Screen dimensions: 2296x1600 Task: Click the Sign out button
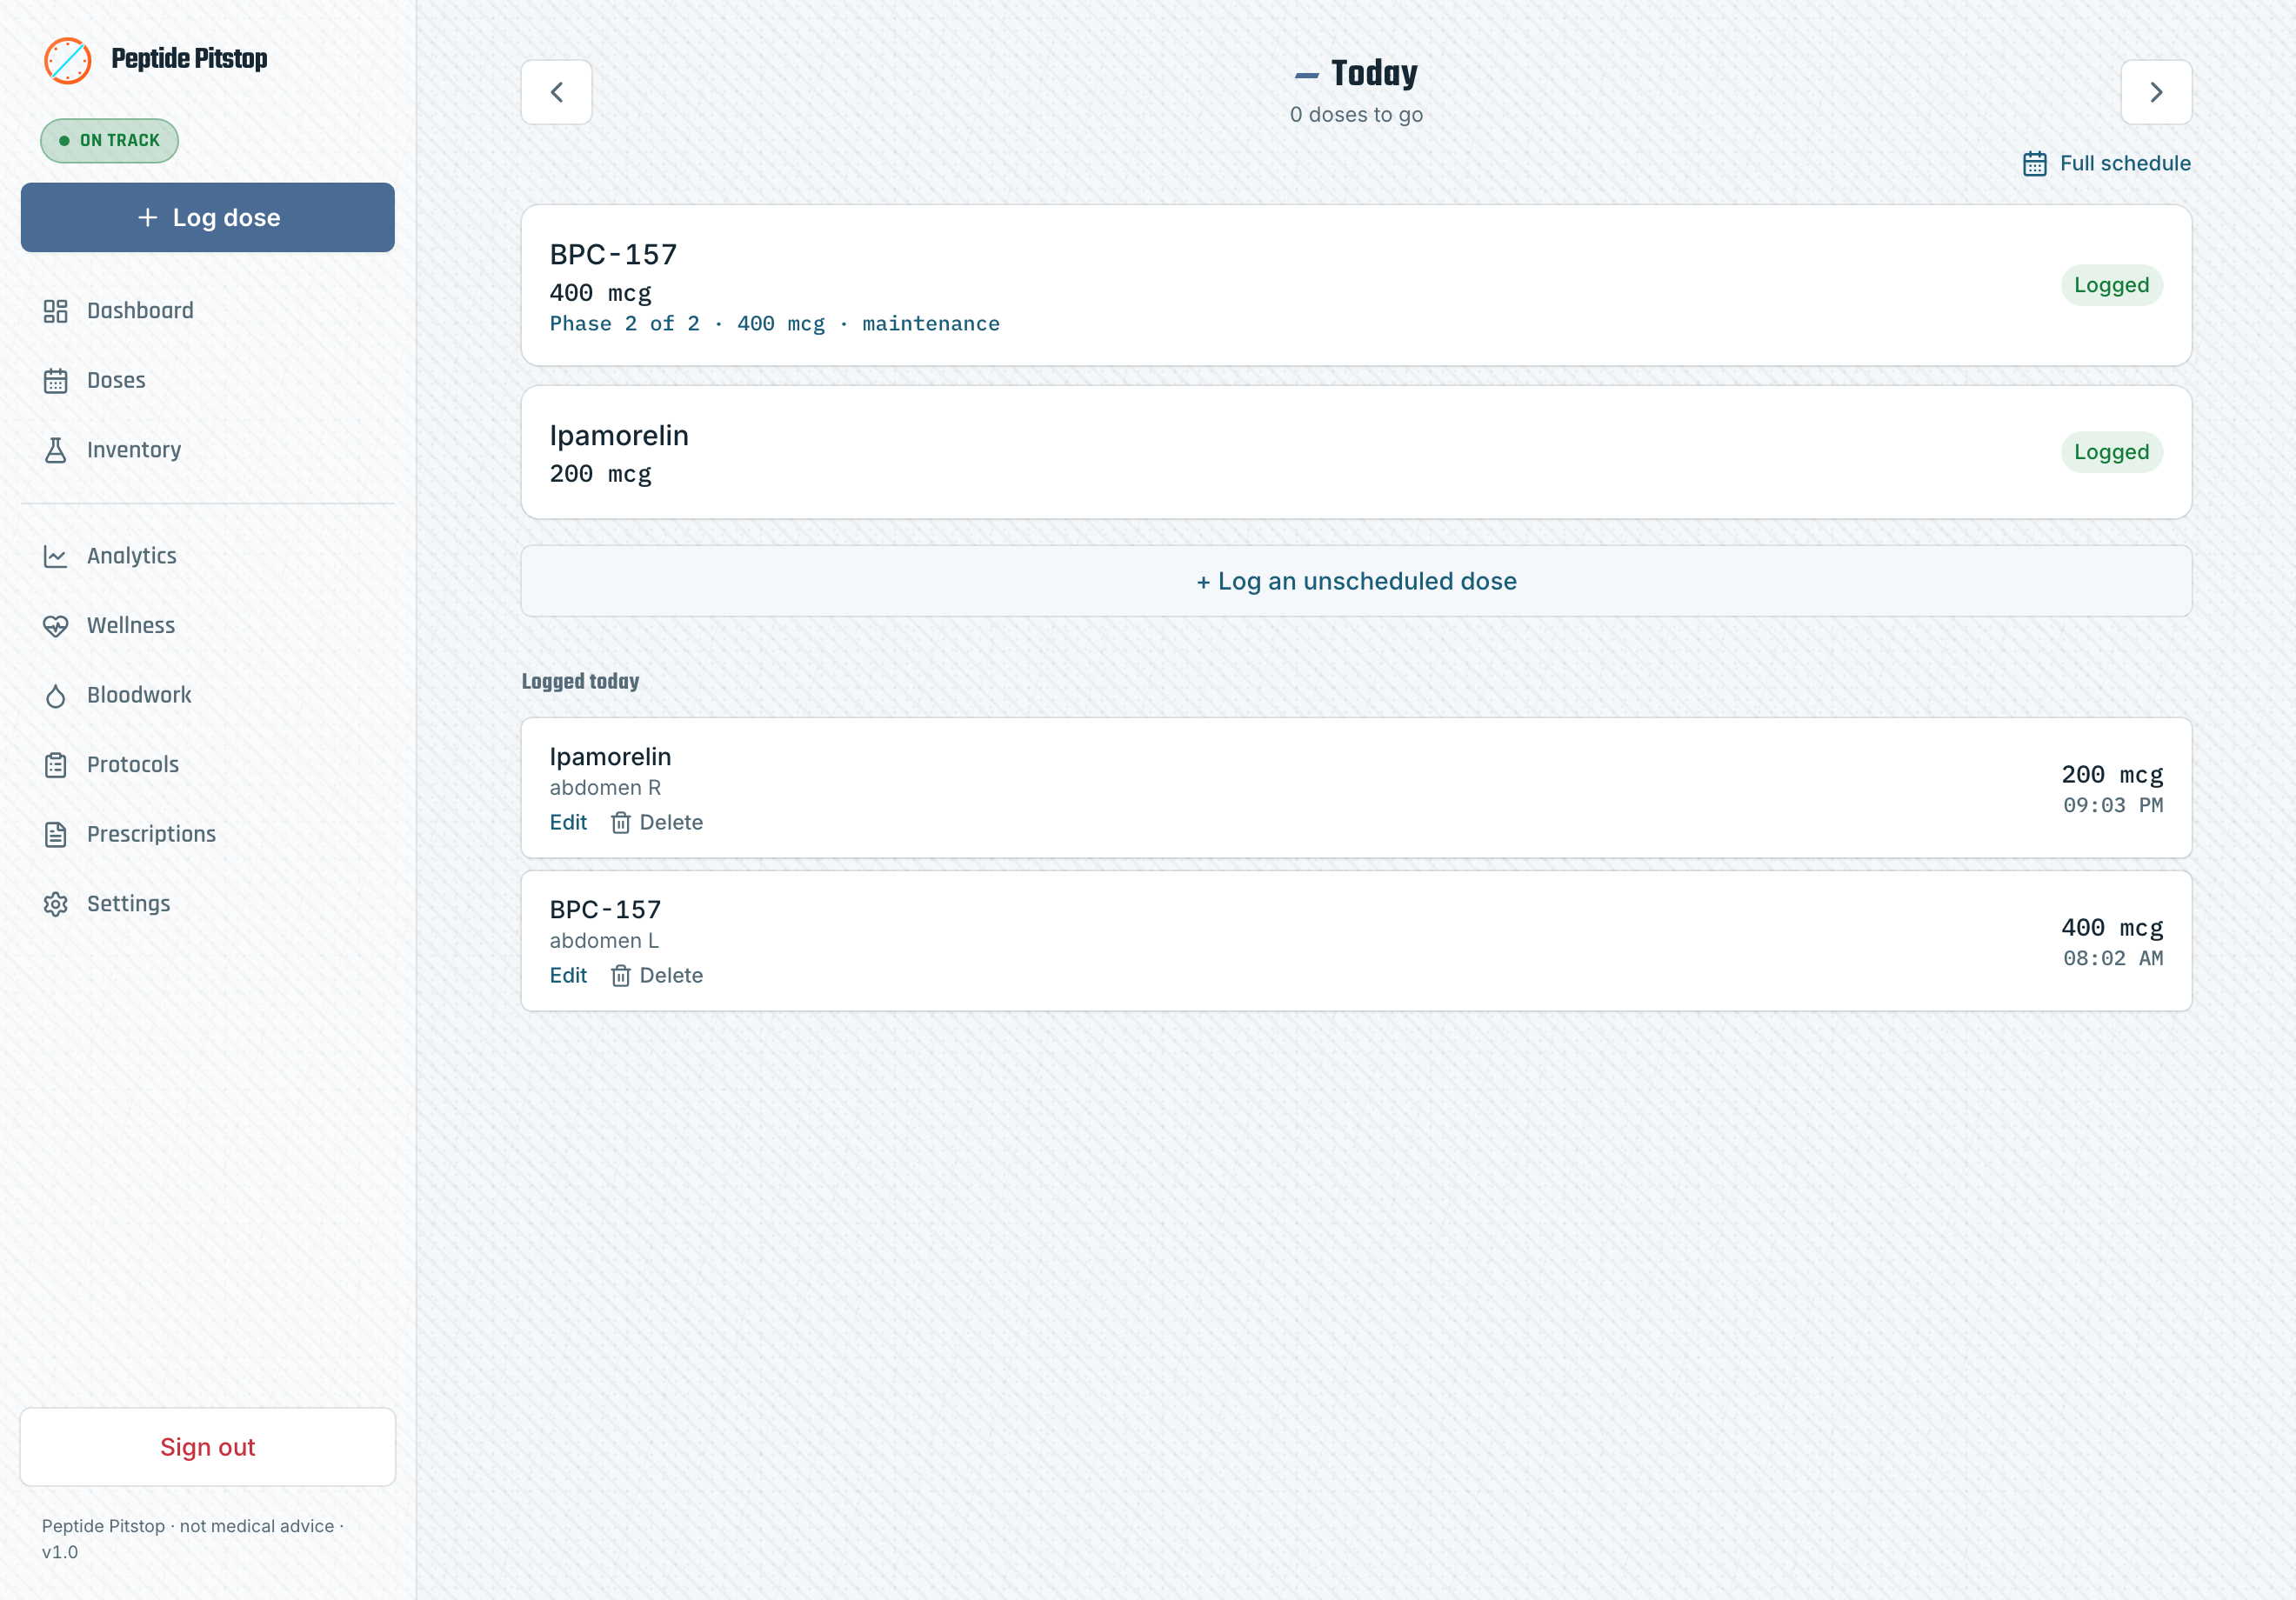point(207,1447)
